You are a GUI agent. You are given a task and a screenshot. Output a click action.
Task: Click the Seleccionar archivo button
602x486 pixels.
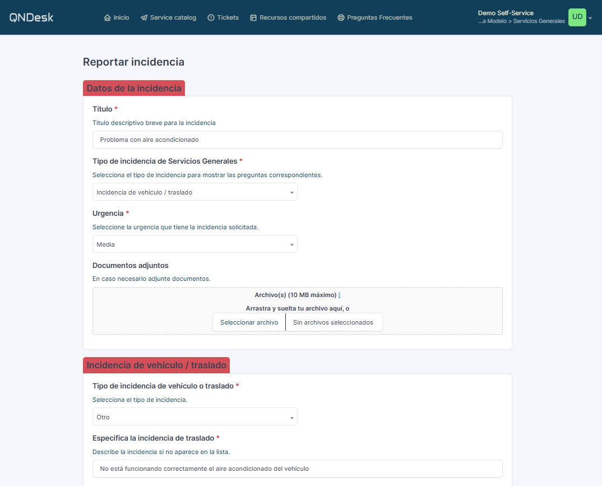(x=249, y=322)
